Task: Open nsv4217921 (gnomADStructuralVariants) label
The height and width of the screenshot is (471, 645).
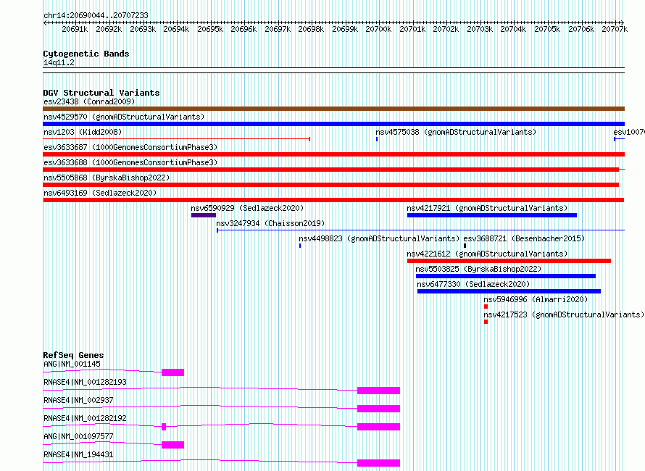Action: (x=487, y=208)
